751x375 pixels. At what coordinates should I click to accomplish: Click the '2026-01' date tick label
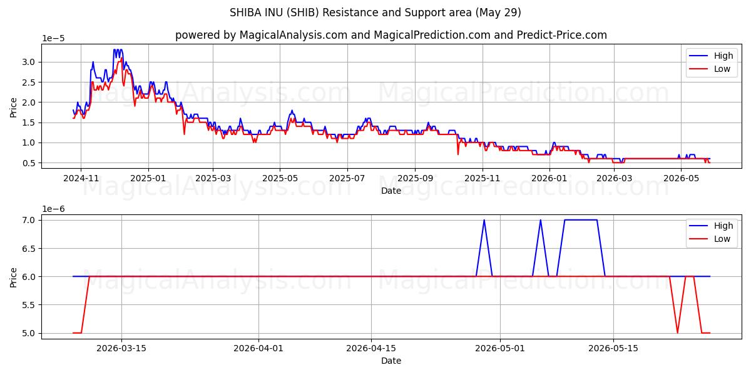(549, 179)
